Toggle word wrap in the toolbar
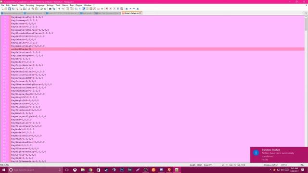 coord(76,9)
